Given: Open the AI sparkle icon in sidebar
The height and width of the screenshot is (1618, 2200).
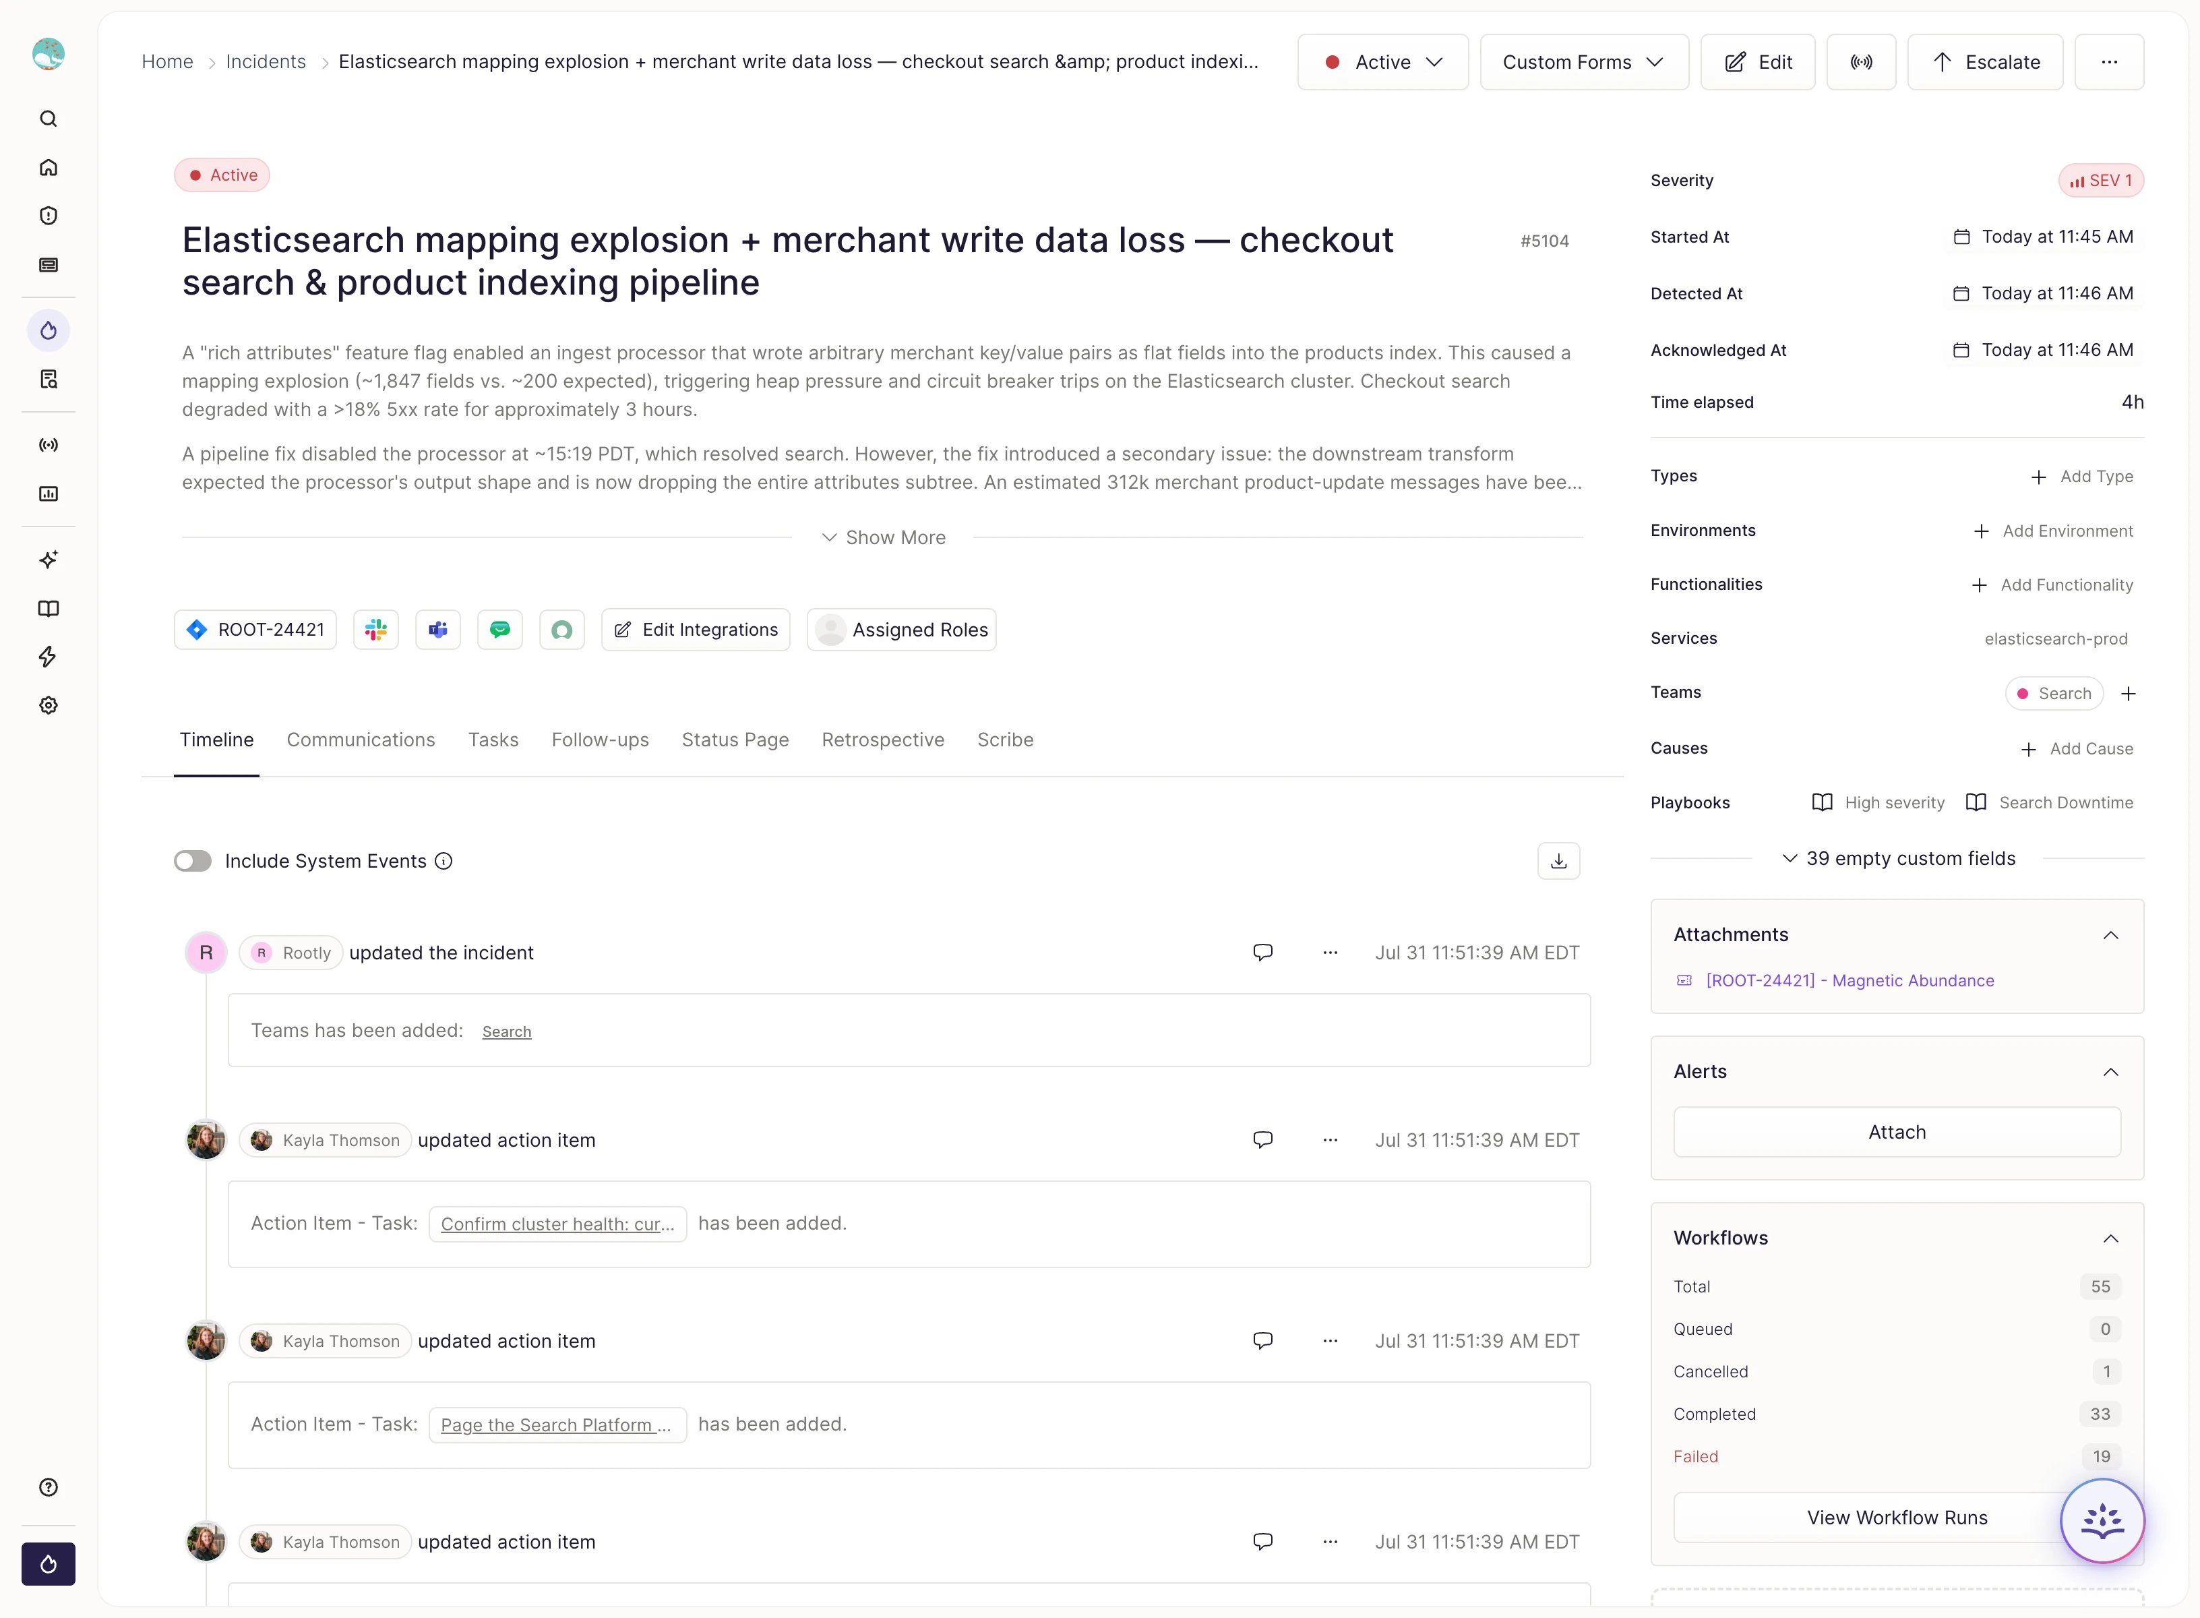Looking at the screenshot, I should (x=48, y=560).
